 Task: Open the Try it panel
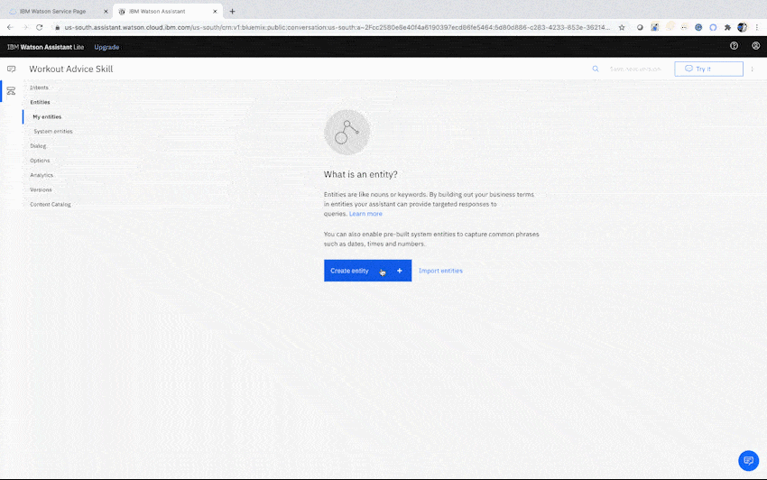coord(708,69)
